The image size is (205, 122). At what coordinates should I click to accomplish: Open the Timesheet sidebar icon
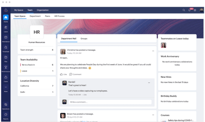click(6, 48)
